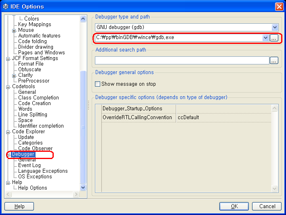Open Obfuscate settings

[29, 69]
